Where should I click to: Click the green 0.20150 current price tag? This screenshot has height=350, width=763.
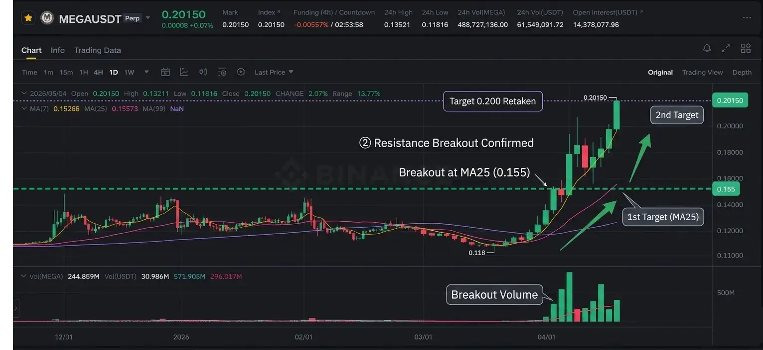[730, 100]
